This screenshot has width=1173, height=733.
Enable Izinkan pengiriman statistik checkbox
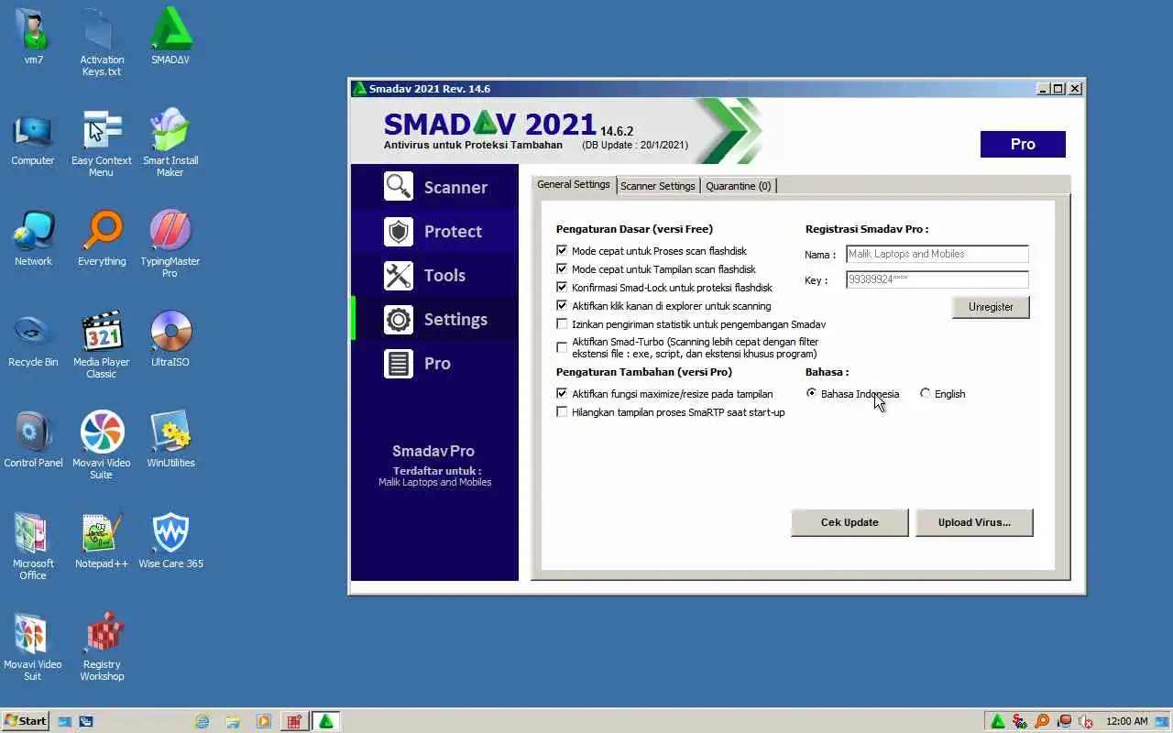click(x=562, y=323)
